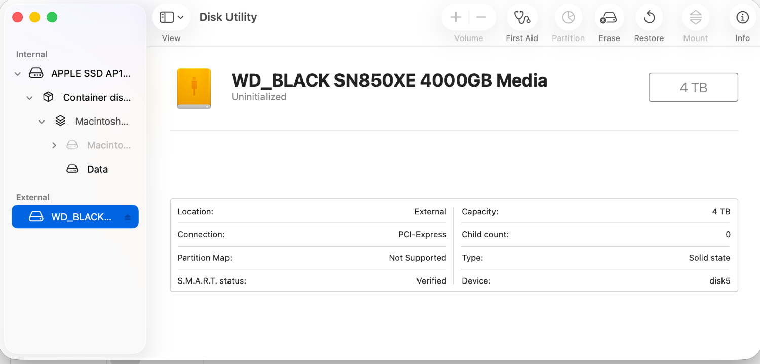Viewport: 760px width, 364px height.
Task: Click the orange external drive thumbnail
Action: click(194, 89)
